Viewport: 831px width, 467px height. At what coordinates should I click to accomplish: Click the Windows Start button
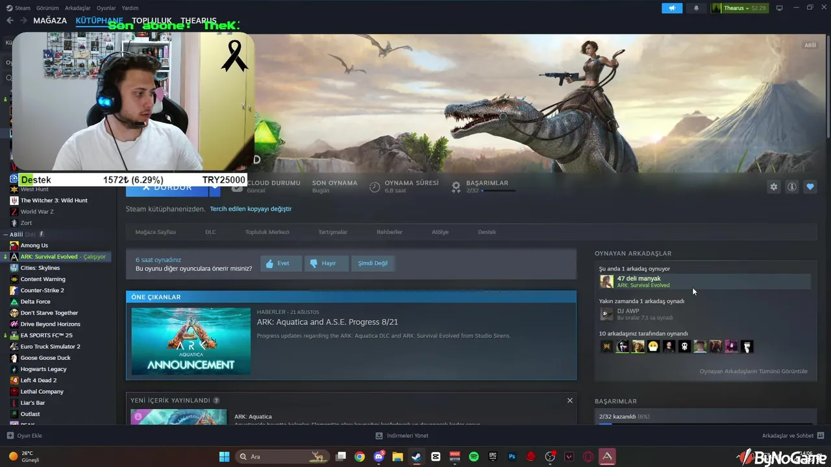224,457
